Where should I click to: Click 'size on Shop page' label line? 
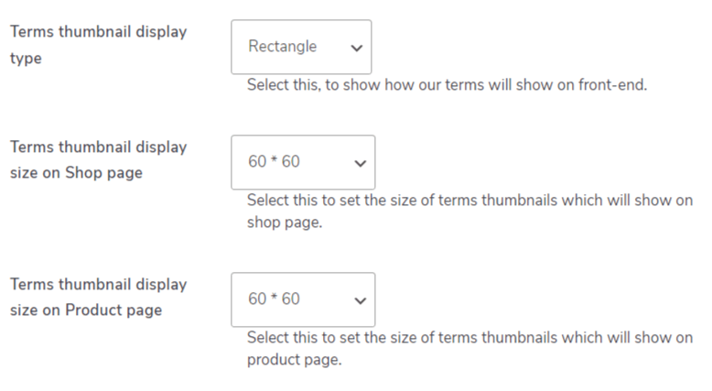tap(76, 173)
